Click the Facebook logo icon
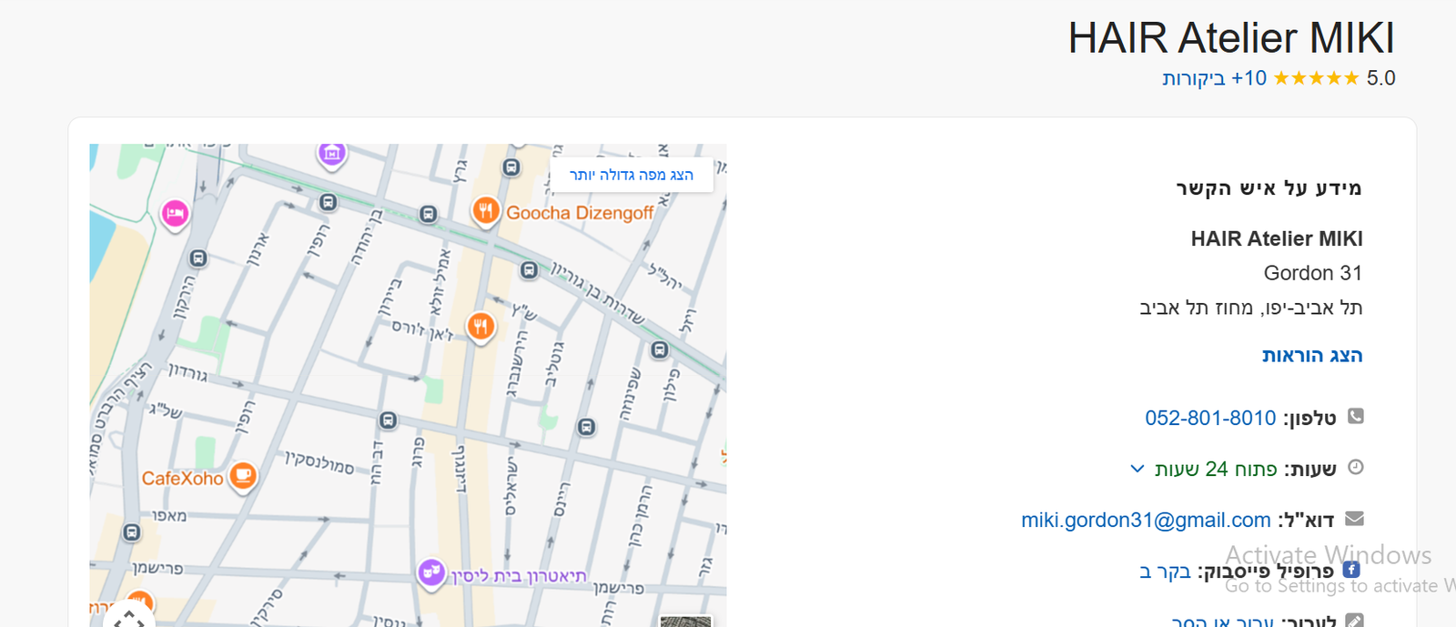 (x=1351, y=570)
